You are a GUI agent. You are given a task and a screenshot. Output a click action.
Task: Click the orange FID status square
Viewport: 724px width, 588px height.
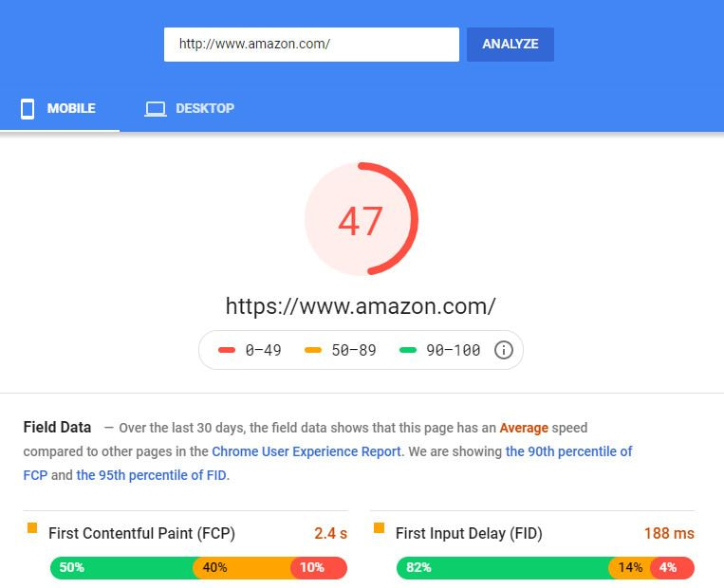tap(379, 528)
